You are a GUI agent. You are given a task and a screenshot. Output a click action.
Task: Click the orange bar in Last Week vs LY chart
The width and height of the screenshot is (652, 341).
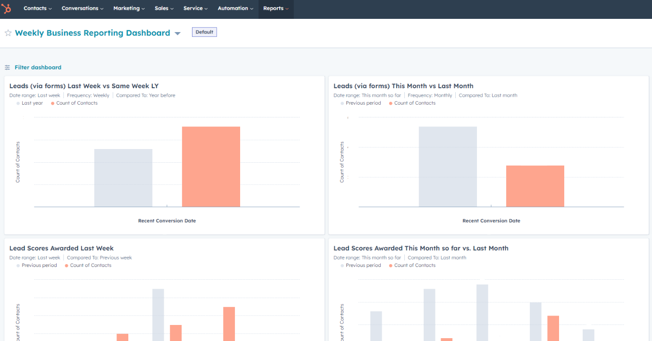(x=211, y=166)
